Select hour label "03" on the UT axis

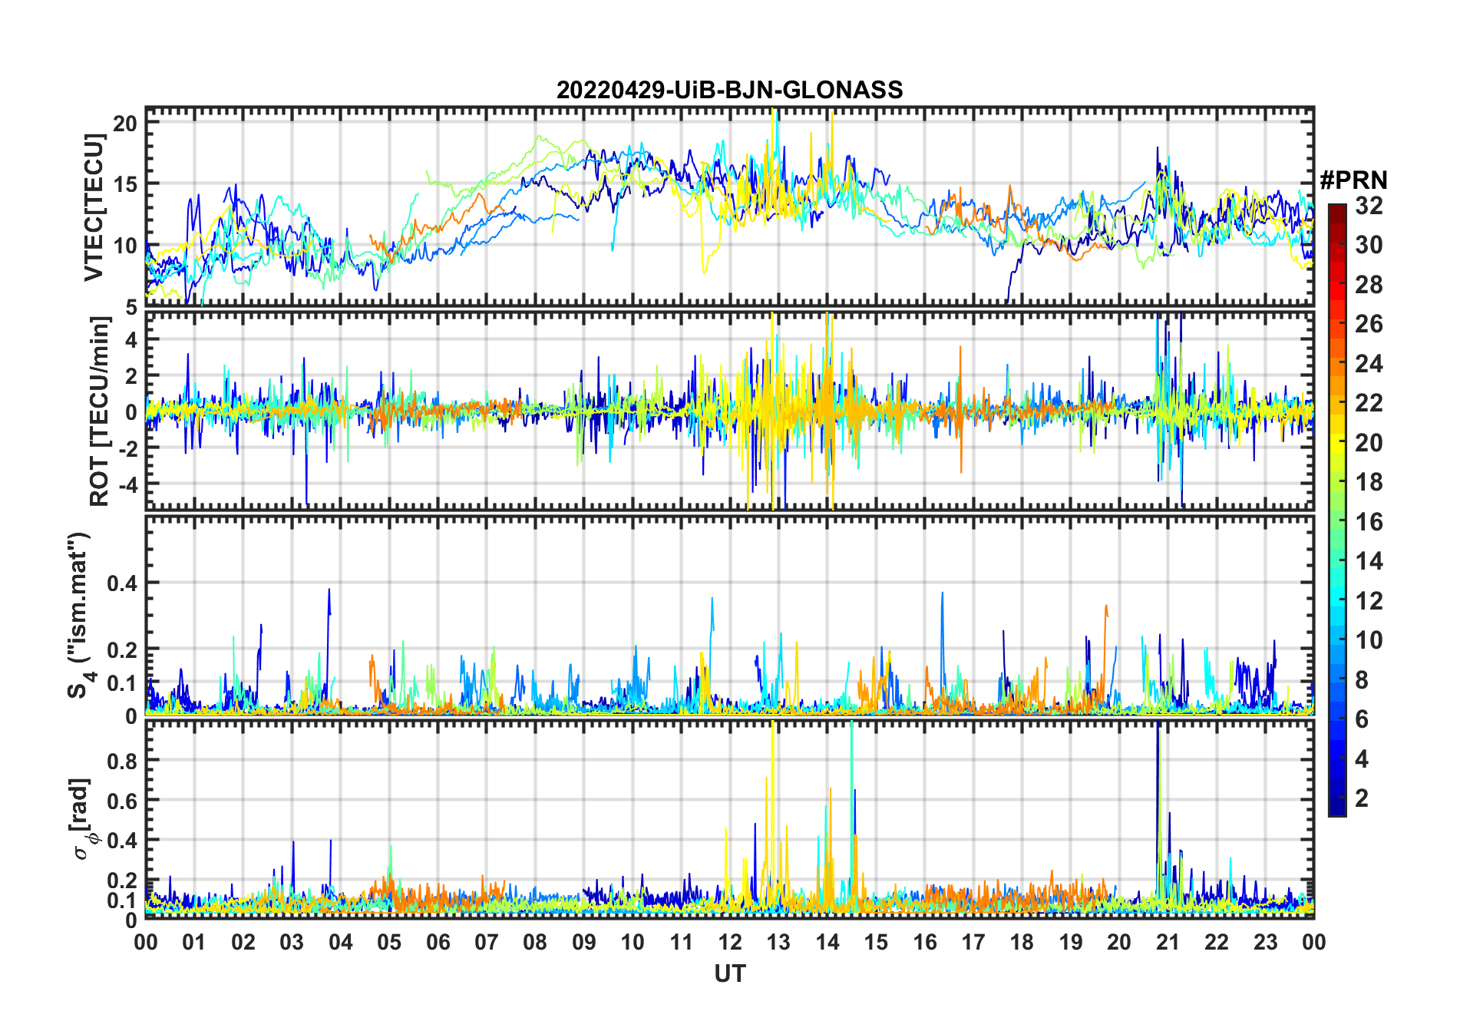point(292,942)
